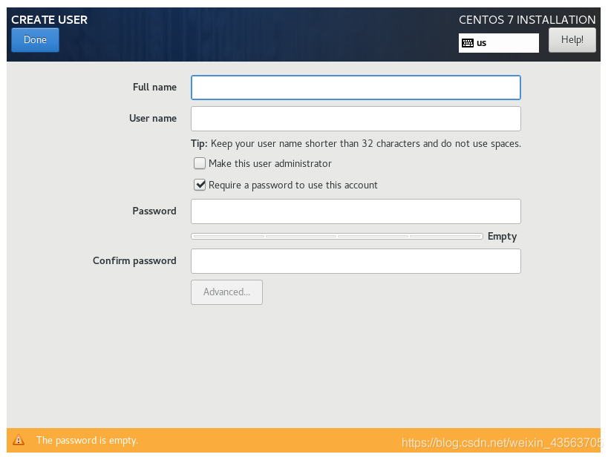Click the CENTOS 7 INSTALLATION title
The height and width of the screenshot is (457, 611).
click(527, 20)
